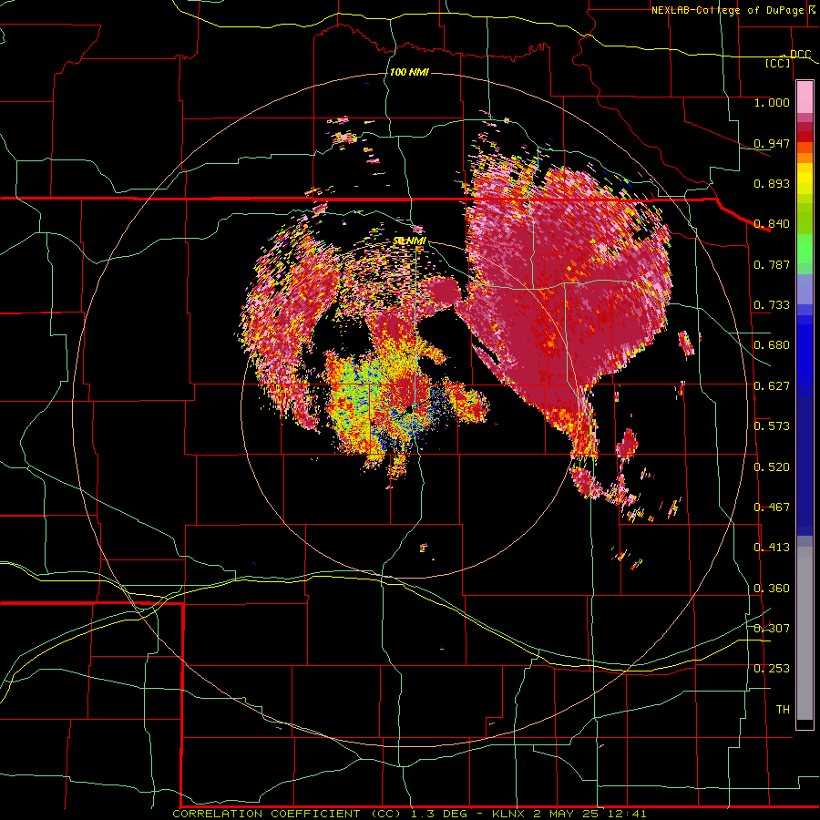Click the 0.893 legend value
This screenshot has height=820, width=820.
772,183
